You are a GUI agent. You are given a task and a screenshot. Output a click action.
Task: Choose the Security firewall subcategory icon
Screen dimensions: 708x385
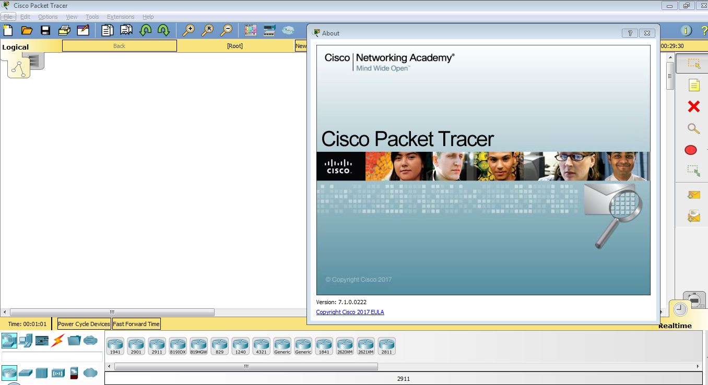point(74,372)
